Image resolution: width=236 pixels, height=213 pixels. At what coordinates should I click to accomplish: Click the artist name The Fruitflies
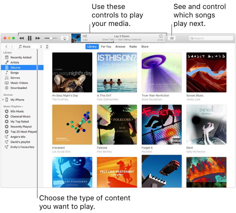tap(60, 100)
